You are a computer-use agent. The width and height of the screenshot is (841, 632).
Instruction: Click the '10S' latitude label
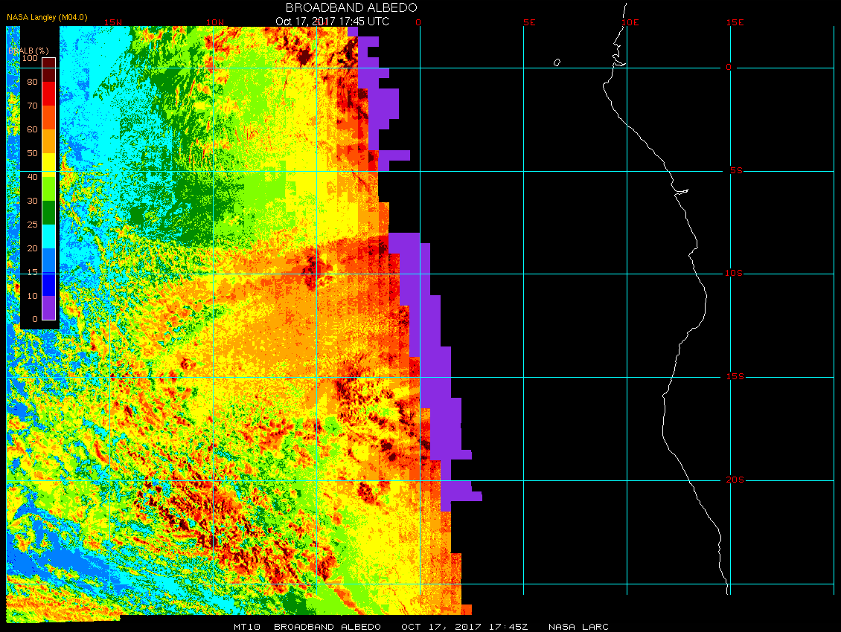(734, 274)
